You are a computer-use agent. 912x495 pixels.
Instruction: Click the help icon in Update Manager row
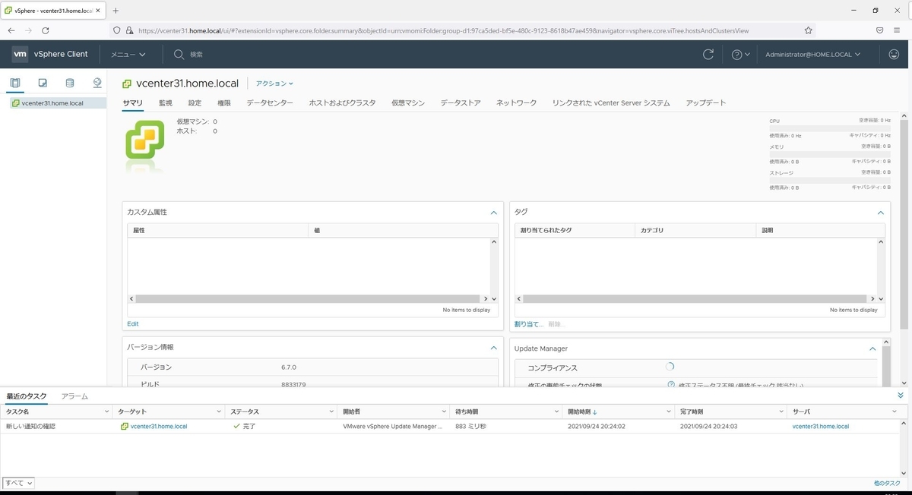(x=671, y=384)
